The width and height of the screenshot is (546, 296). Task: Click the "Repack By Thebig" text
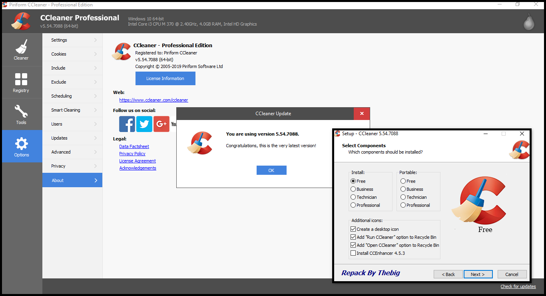pos(371,273)
